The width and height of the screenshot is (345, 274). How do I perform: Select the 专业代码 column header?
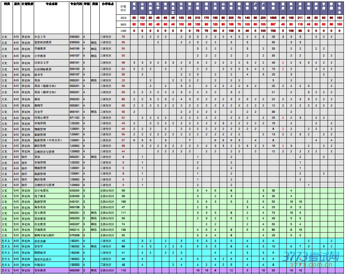coord(76,3)
